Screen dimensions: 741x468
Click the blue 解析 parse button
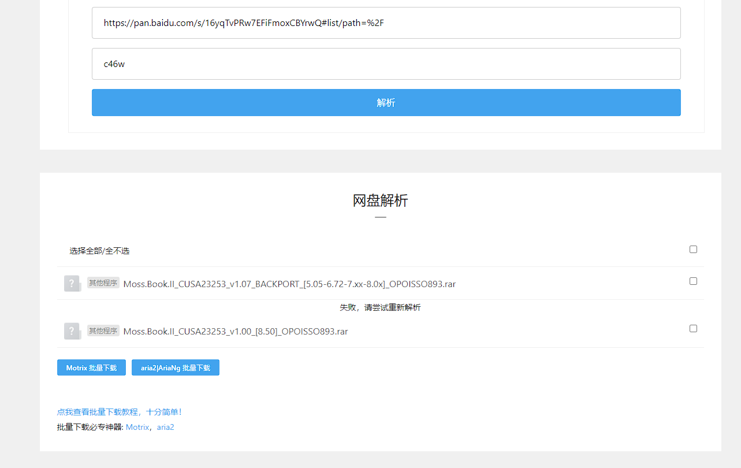coord(386,102)
